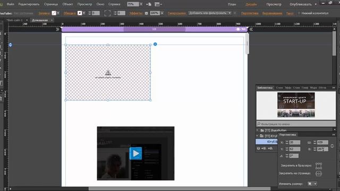The image size is (340, 191).
Task: Click the START-UP library preview thumbnail
Action: 296,105
